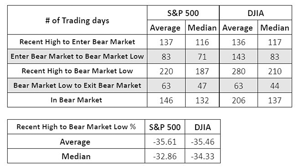Viewport: 300px width, 168px height.
Task: Click the cell with value 47
Action: coord(202,85)
